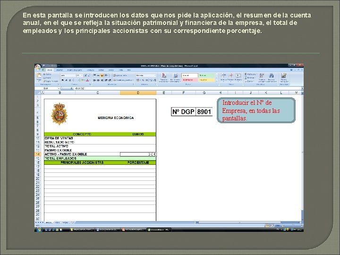Select the yellow Neutral cell style
This screenshot has height=255, width=340.
[x=207, y=80]
